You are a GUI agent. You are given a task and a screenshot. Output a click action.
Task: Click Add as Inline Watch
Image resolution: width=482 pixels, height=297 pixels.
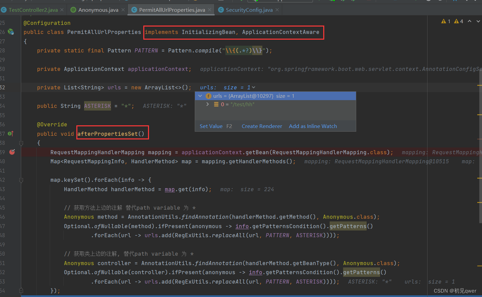(x=313, y=126)
